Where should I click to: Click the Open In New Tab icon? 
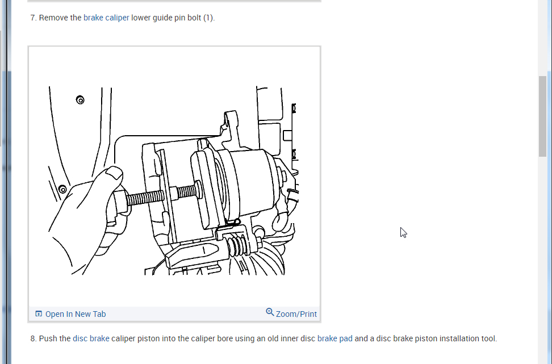pos(39,313)
